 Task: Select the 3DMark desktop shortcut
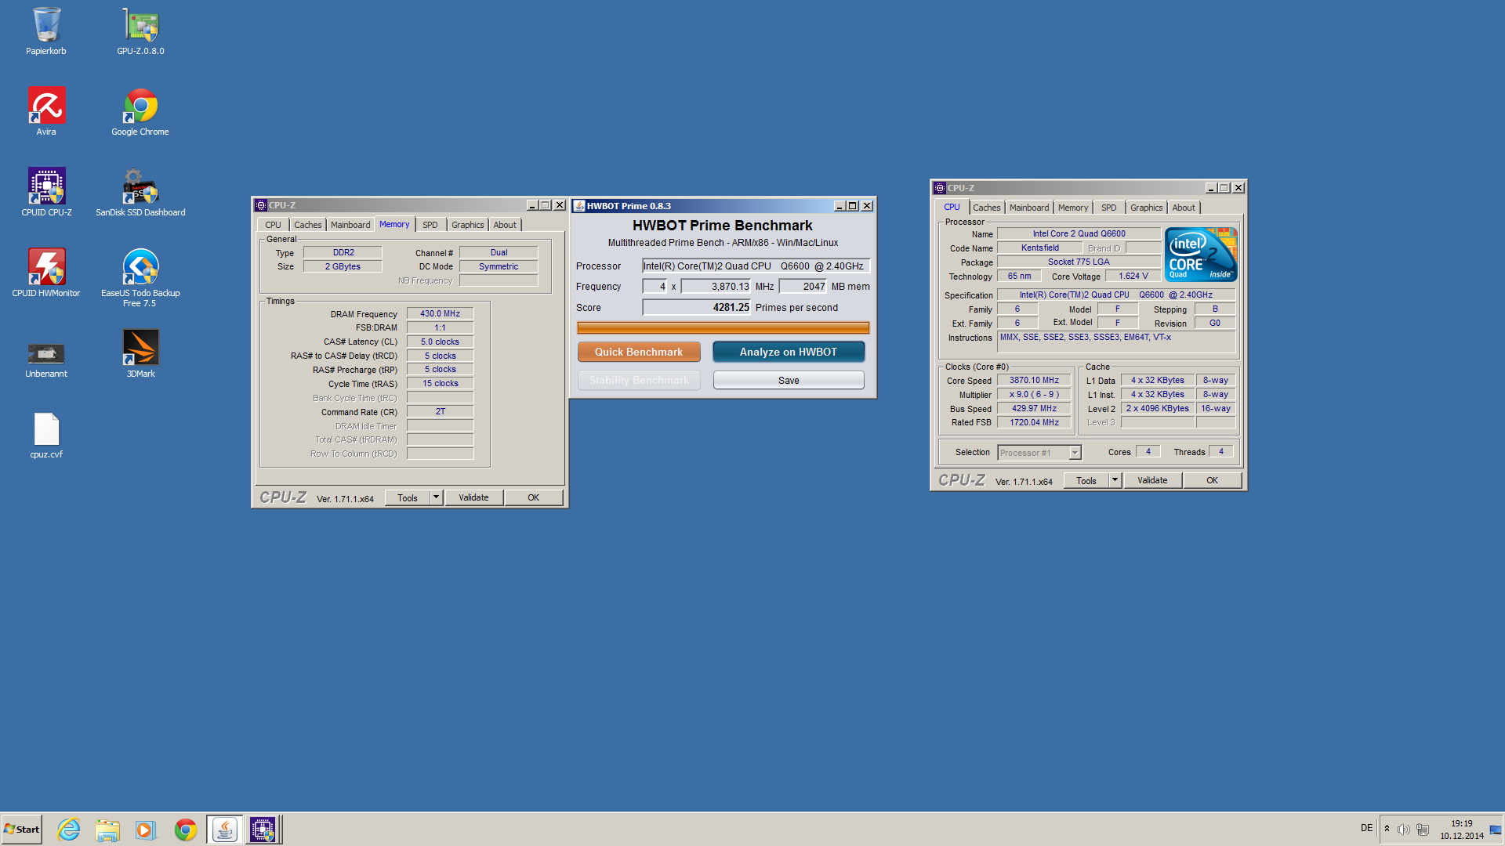[140, 354]
